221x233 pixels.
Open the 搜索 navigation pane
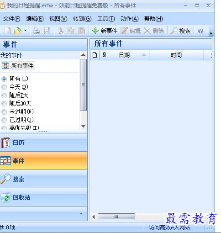pos(44,179)
